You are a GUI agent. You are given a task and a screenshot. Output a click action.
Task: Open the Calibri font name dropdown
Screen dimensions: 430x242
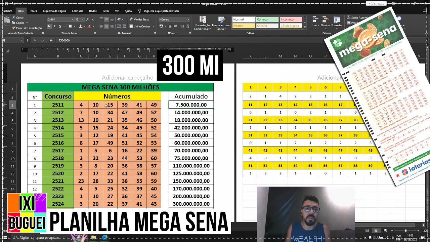point(72,19)
